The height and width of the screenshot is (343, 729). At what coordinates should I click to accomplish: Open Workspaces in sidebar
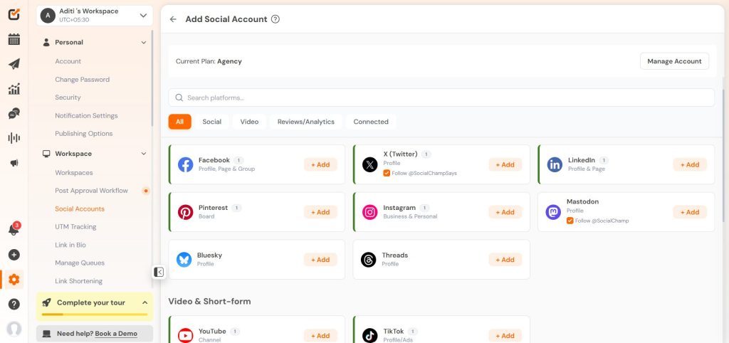[x=74, y=172]
